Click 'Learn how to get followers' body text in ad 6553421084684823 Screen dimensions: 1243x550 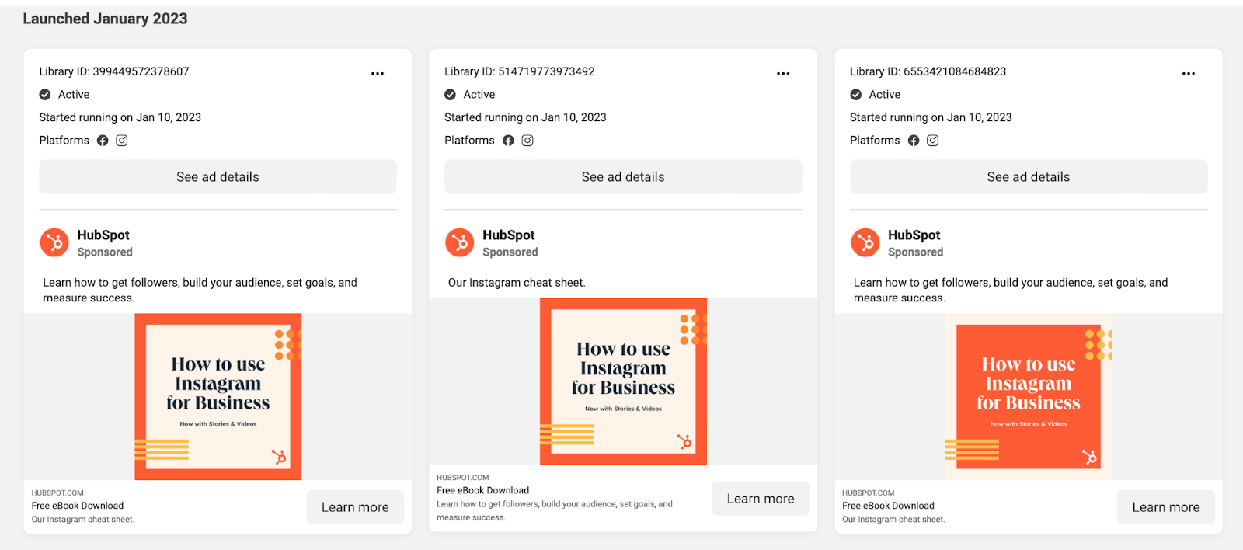click(1011, 291)
